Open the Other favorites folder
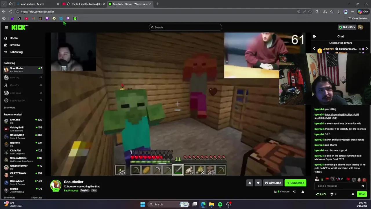 pos(358,19)
